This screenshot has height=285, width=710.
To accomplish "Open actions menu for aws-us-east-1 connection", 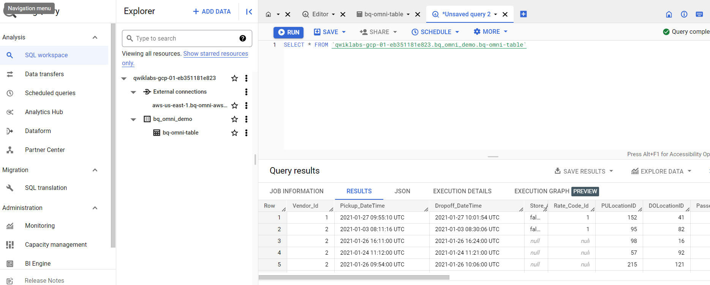I will click(x=246, y=105).
